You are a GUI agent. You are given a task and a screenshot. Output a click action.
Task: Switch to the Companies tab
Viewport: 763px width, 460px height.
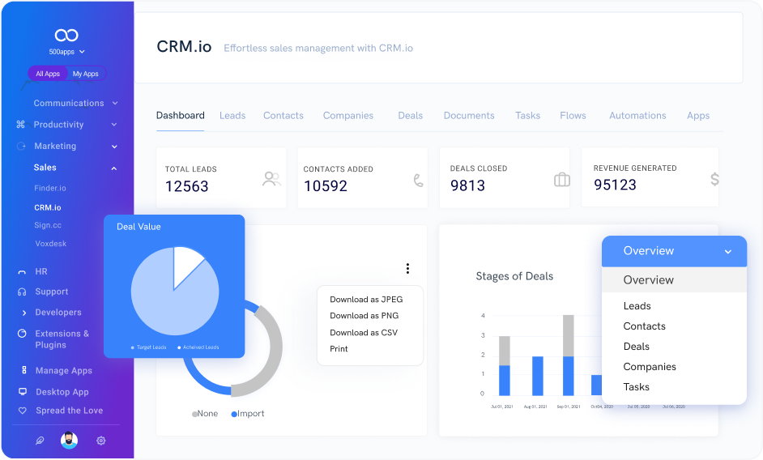[348, 115]
